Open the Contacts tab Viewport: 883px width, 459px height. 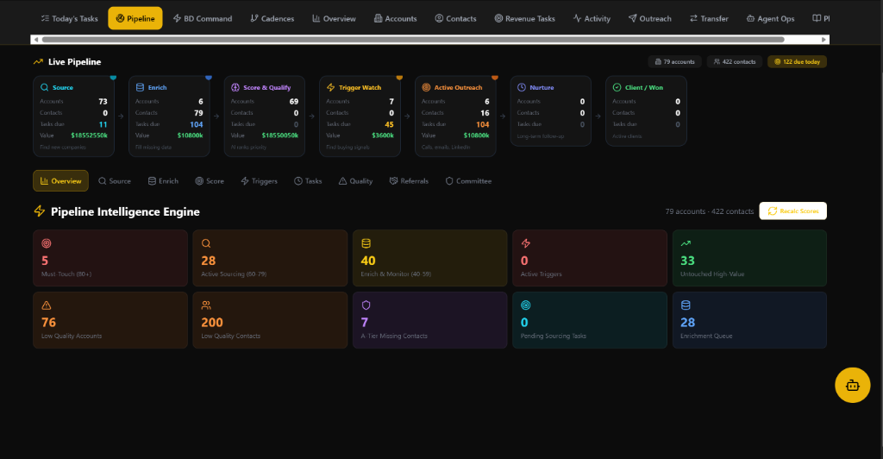point(455,19)
